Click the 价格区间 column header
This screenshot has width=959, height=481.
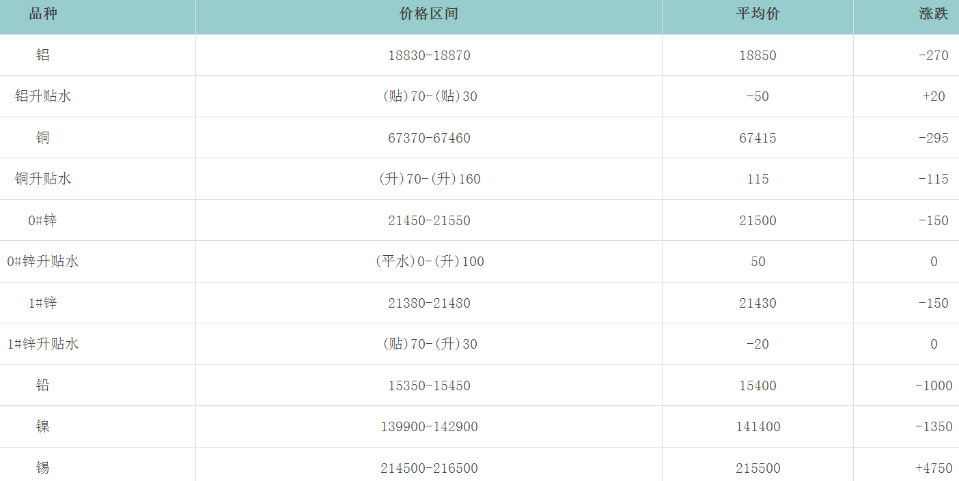428,14
